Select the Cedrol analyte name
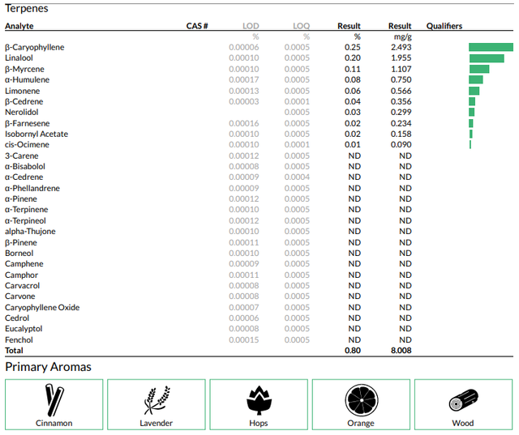 (x=17, y=318)
